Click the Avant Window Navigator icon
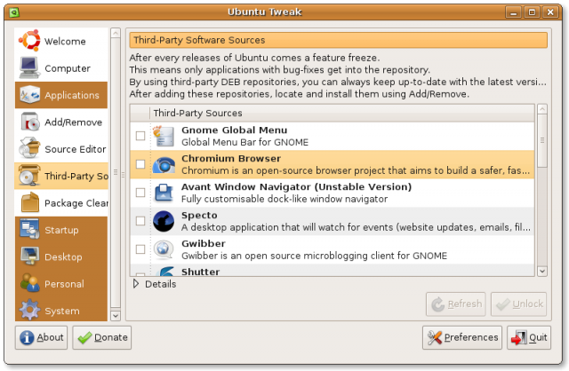 click(164, 193)
